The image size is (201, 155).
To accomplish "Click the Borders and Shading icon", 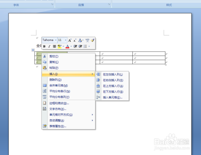I will click(x=45, y=103).
